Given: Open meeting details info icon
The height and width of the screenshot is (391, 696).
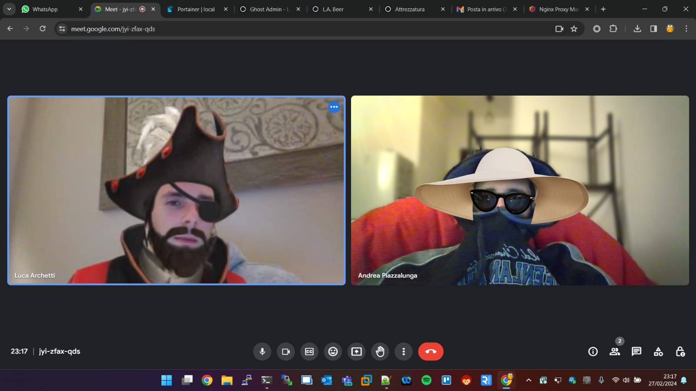Looking at the screenshot, I should [x=593, y=351].
